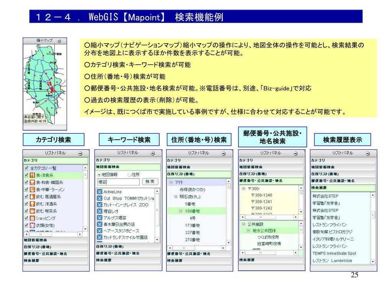Click the ショッピング category icon
Image resolution: width=392 pixels, height=294 pixels.
(x=32, y=218)
